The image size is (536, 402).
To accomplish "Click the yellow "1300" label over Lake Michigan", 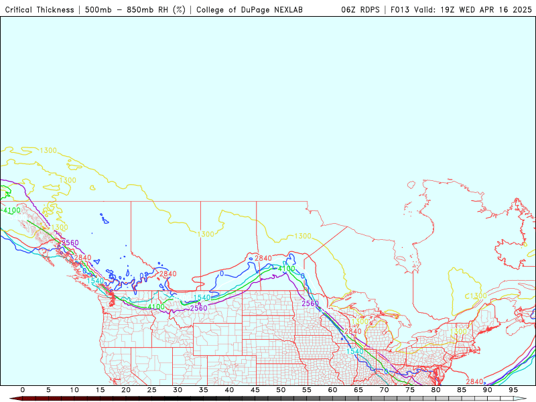I will tap(360, 322).
